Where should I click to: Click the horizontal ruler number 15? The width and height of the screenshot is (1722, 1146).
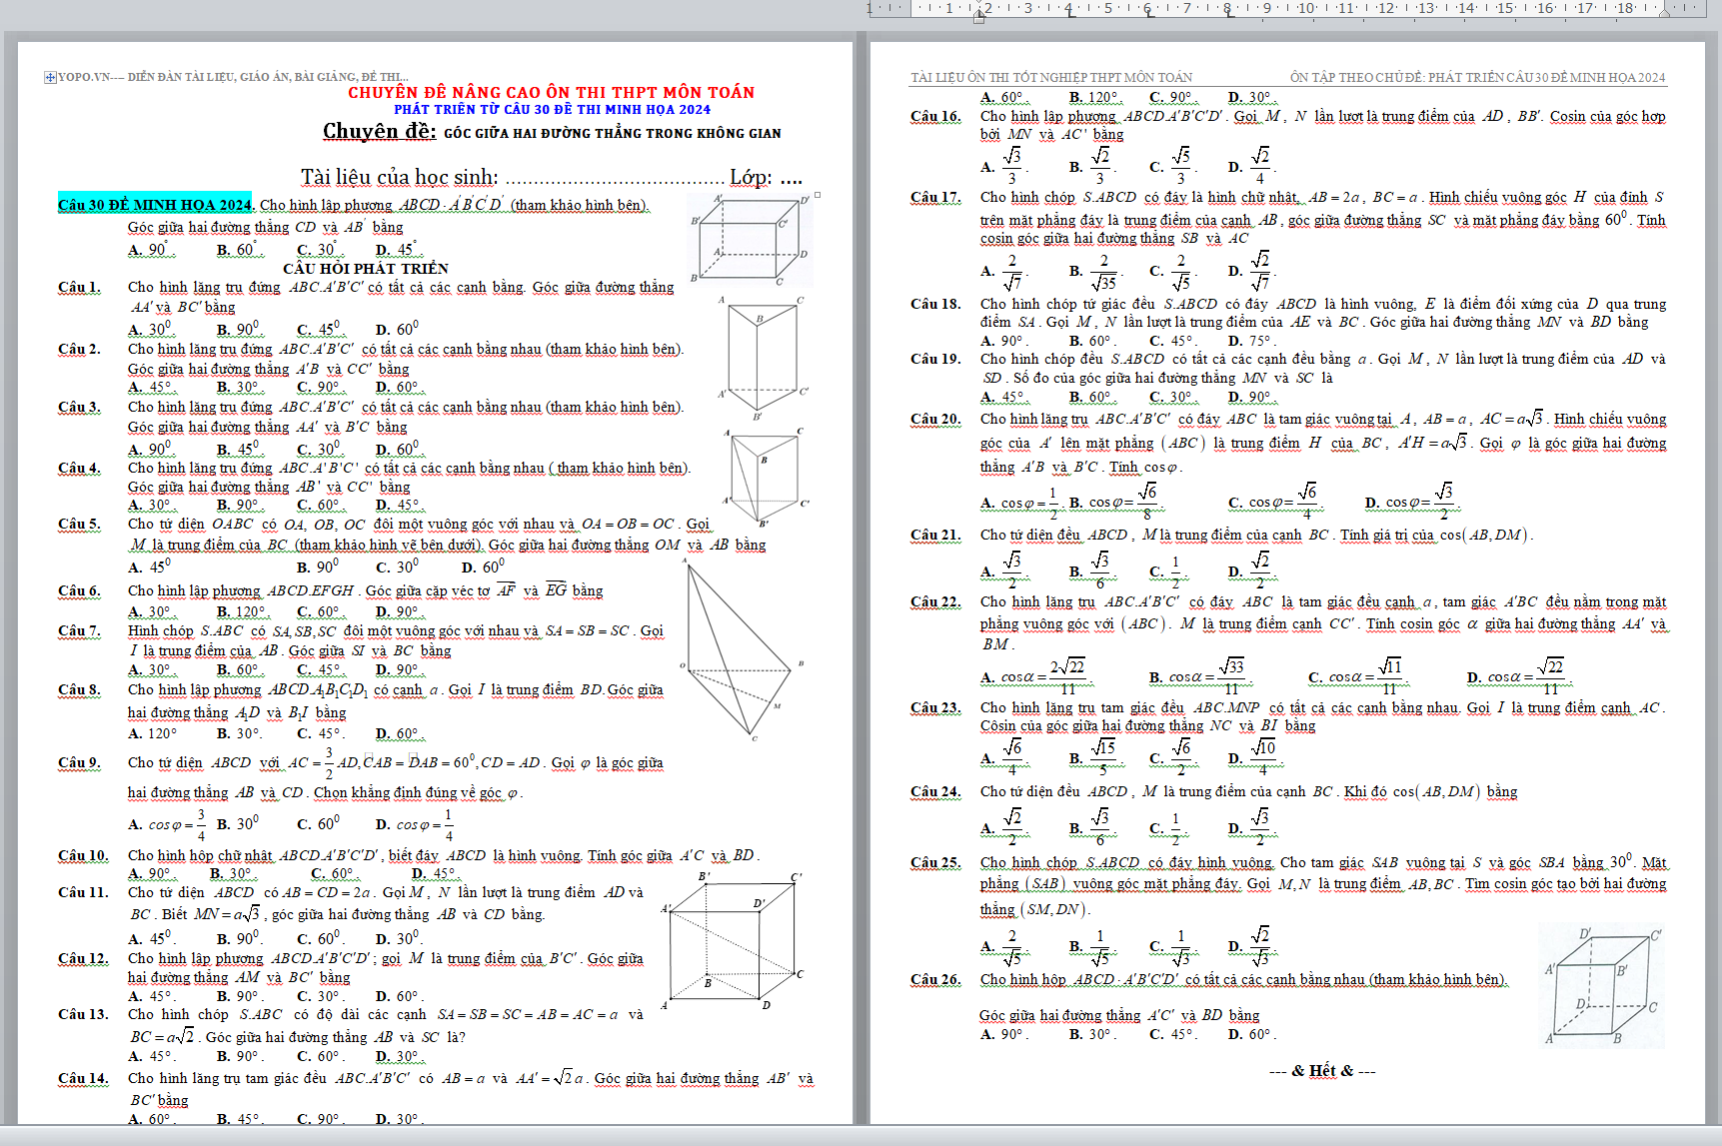coord(1505,9)
